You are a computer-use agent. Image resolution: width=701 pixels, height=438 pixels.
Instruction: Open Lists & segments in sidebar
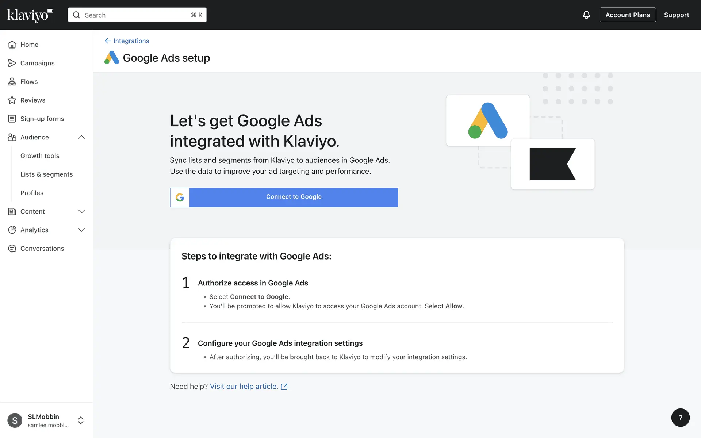tap(46, 174)
